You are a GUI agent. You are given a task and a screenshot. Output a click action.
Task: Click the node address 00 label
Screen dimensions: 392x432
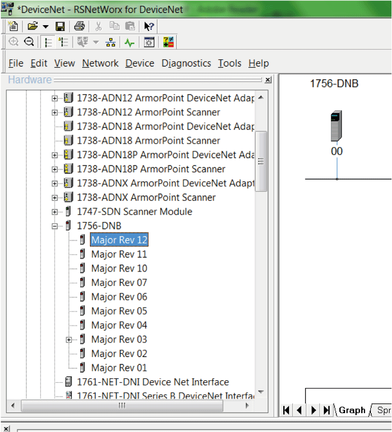click(336, 151)
